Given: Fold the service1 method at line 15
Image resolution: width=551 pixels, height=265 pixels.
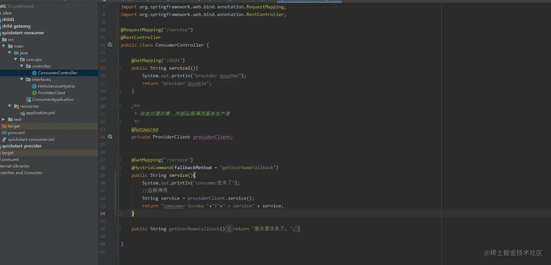Looking at the screenshot, I should pyautogui.click(x=118, y=68).
